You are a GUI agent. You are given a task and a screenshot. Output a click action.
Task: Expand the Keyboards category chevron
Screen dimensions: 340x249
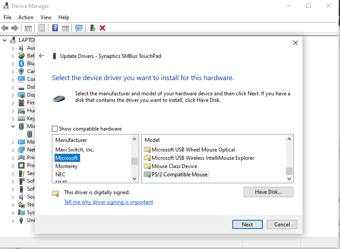coord(13,119)
